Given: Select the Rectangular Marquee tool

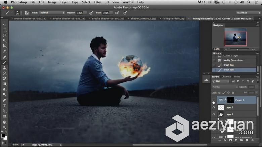Looking at the screenshot, I should (x=4, y=30).
